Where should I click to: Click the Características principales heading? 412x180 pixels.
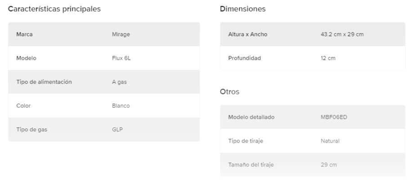[x=54, y=9]
